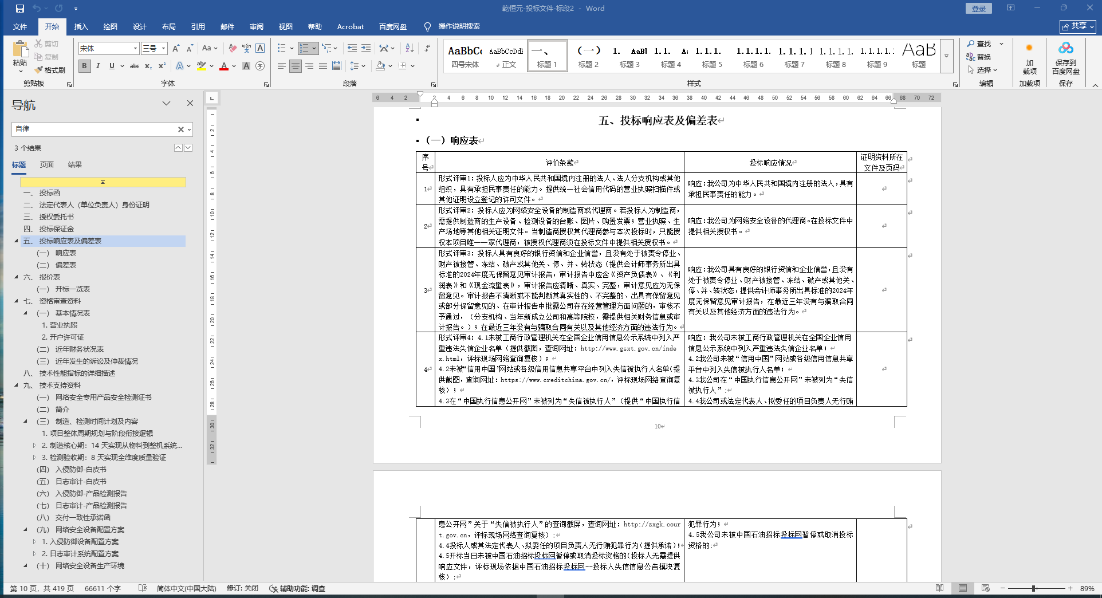Screen dimensions: 1102x598
Task: Switch to the 审阅 (Review) ribbon tab
Action: coord(257,26)
